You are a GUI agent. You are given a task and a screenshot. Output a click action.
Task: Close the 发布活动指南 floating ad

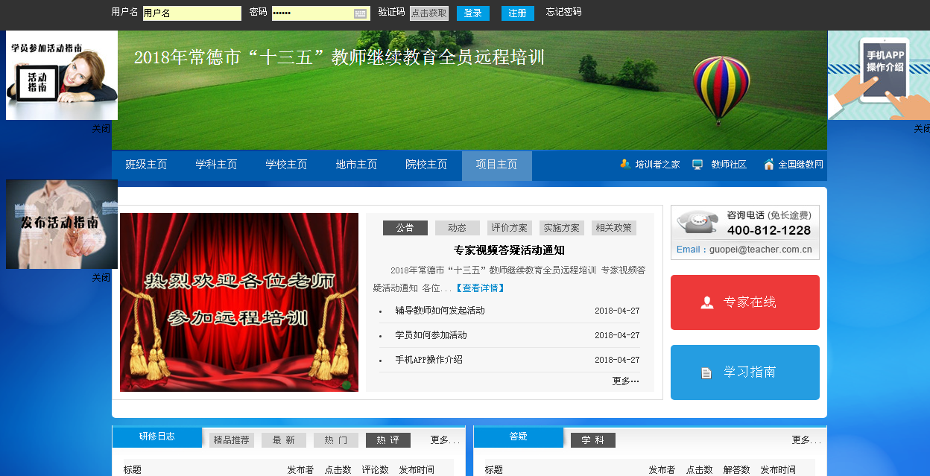point(101,278)
